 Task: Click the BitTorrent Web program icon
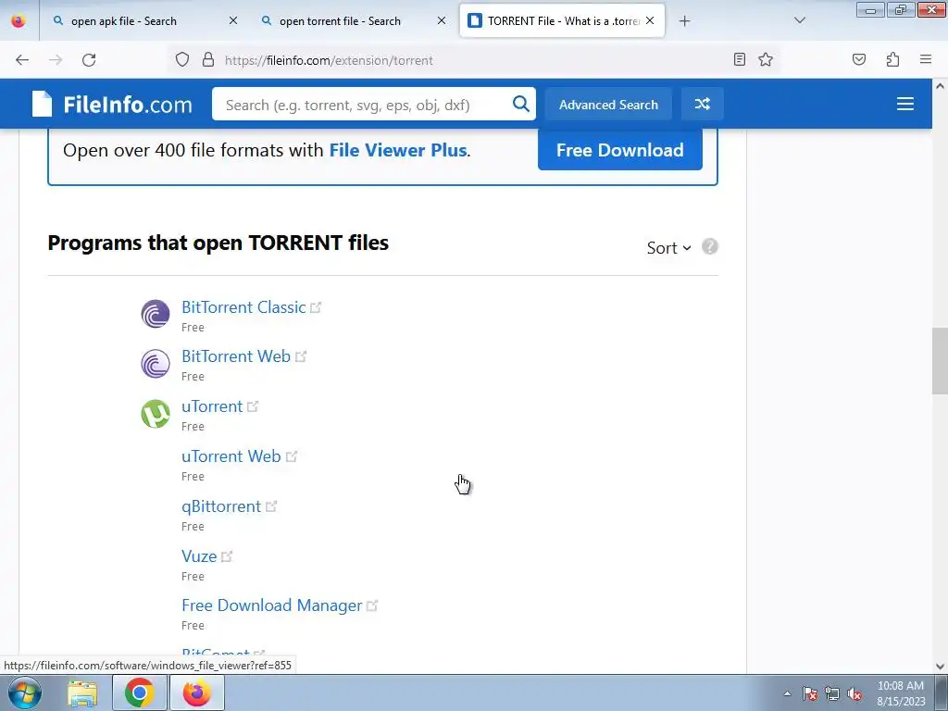click(x=156, y=364)
